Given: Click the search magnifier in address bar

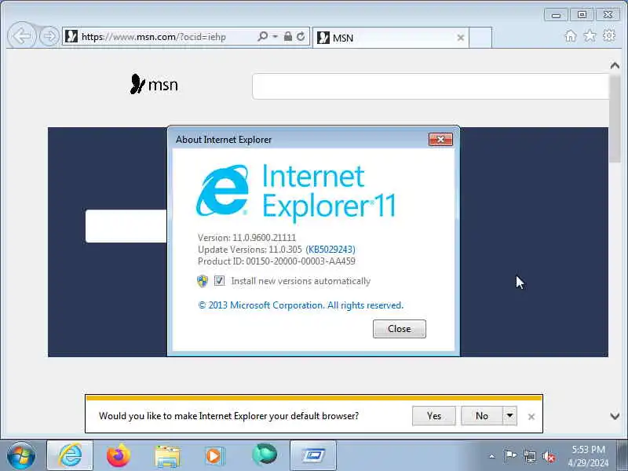Looking at the screenshot, I should click(263, 36).
